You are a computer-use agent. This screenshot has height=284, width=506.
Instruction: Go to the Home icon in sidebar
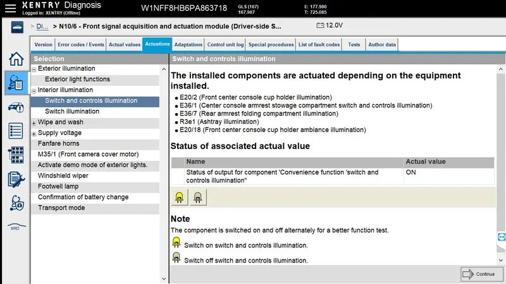(x=16, y=59)
